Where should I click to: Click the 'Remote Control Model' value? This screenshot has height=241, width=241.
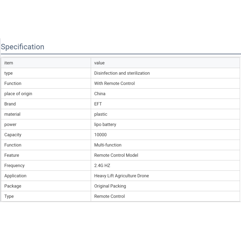116,155
